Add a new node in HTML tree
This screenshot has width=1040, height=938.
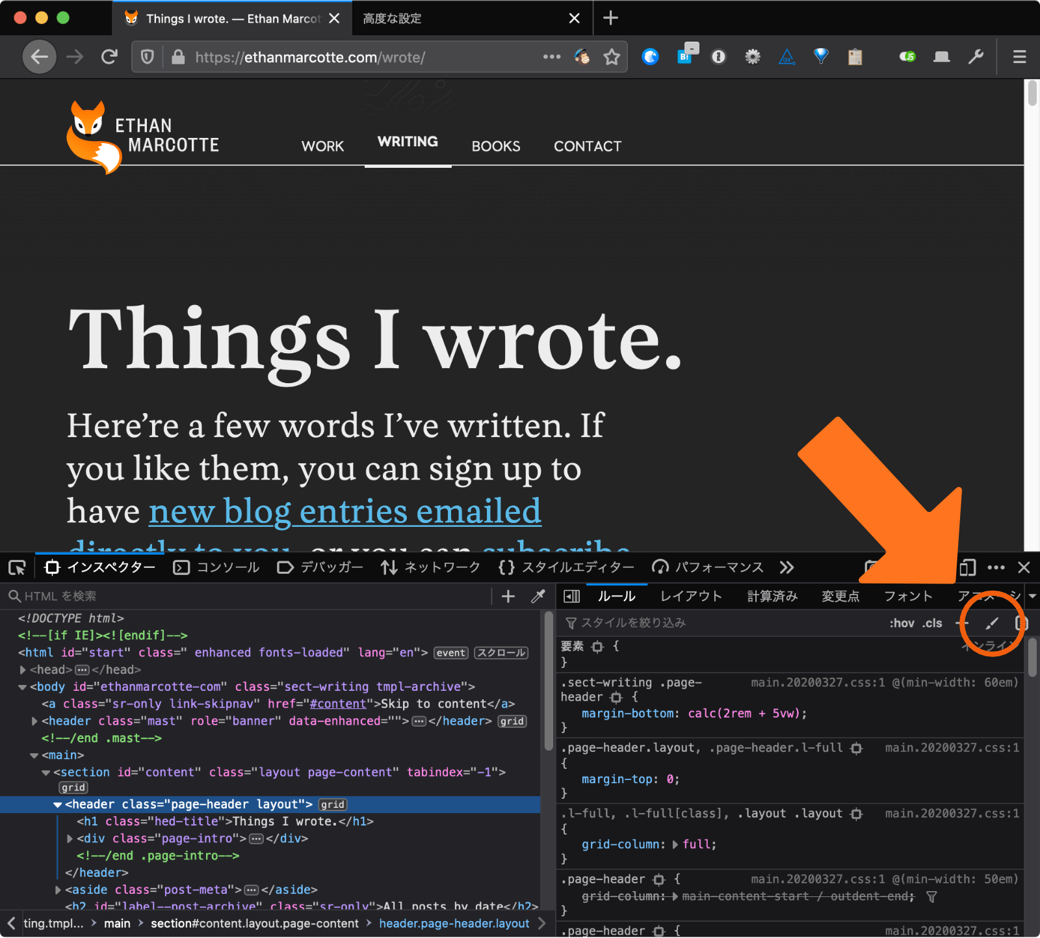[x=508, y=596]
